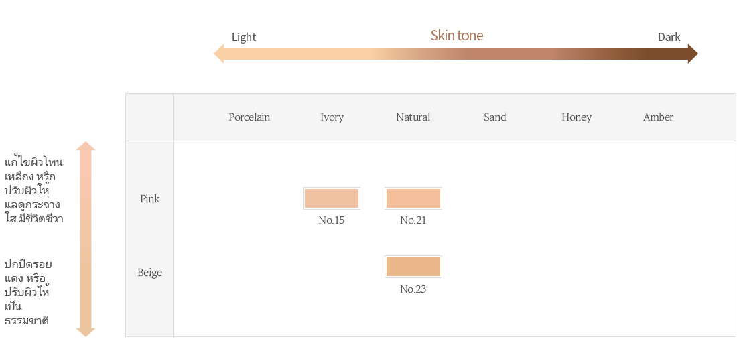Click the No.23 shade label text
This screenshot has height=339, width=737.
(x=413, y=289)
